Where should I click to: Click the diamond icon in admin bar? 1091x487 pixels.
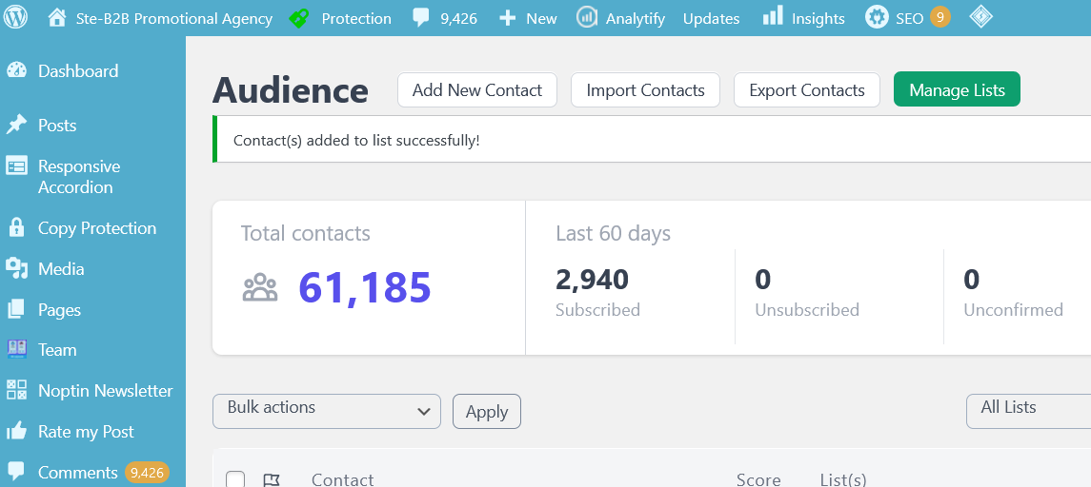click(980, 17)
